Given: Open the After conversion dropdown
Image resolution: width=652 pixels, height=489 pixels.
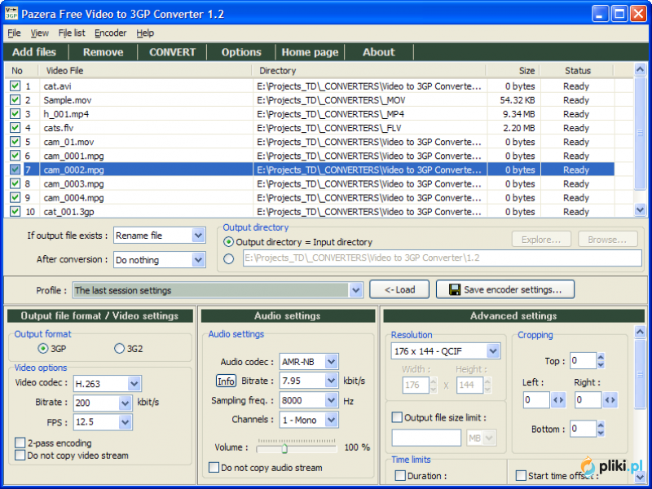Looking at the screenshot, I should tap(199, 260).
